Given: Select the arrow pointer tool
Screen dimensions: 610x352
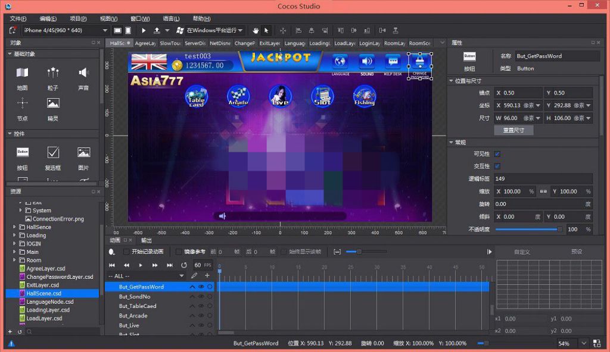Looking at the screenshot, I should click(x=266, y=30).
